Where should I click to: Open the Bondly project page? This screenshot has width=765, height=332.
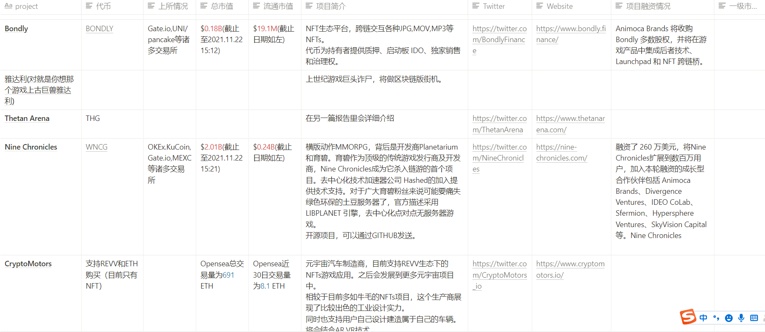[x=16, y=29]
